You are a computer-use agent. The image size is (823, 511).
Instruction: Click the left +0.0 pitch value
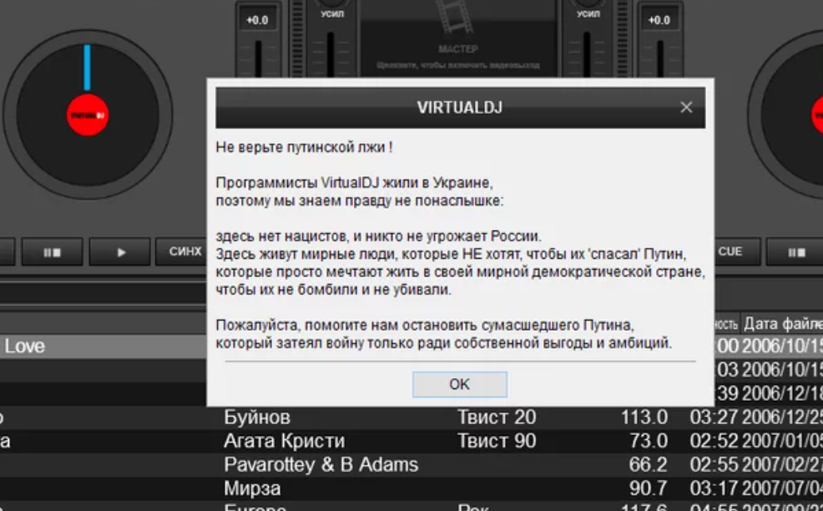click(257, 21)
